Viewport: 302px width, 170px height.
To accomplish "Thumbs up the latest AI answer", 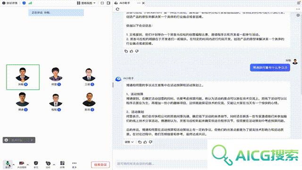I will (145, 142).
